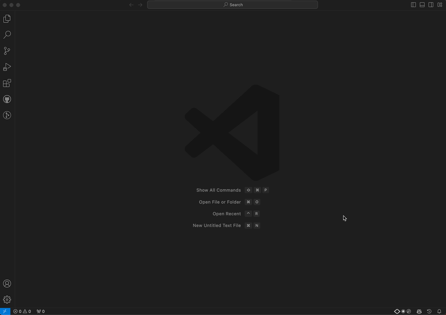Open the Search view in the activity bar
The height and width of the screenshot is (315, 446).
7,35
